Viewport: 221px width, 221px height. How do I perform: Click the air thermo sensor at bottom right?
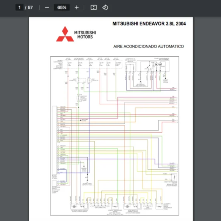(x=162, y=206)
